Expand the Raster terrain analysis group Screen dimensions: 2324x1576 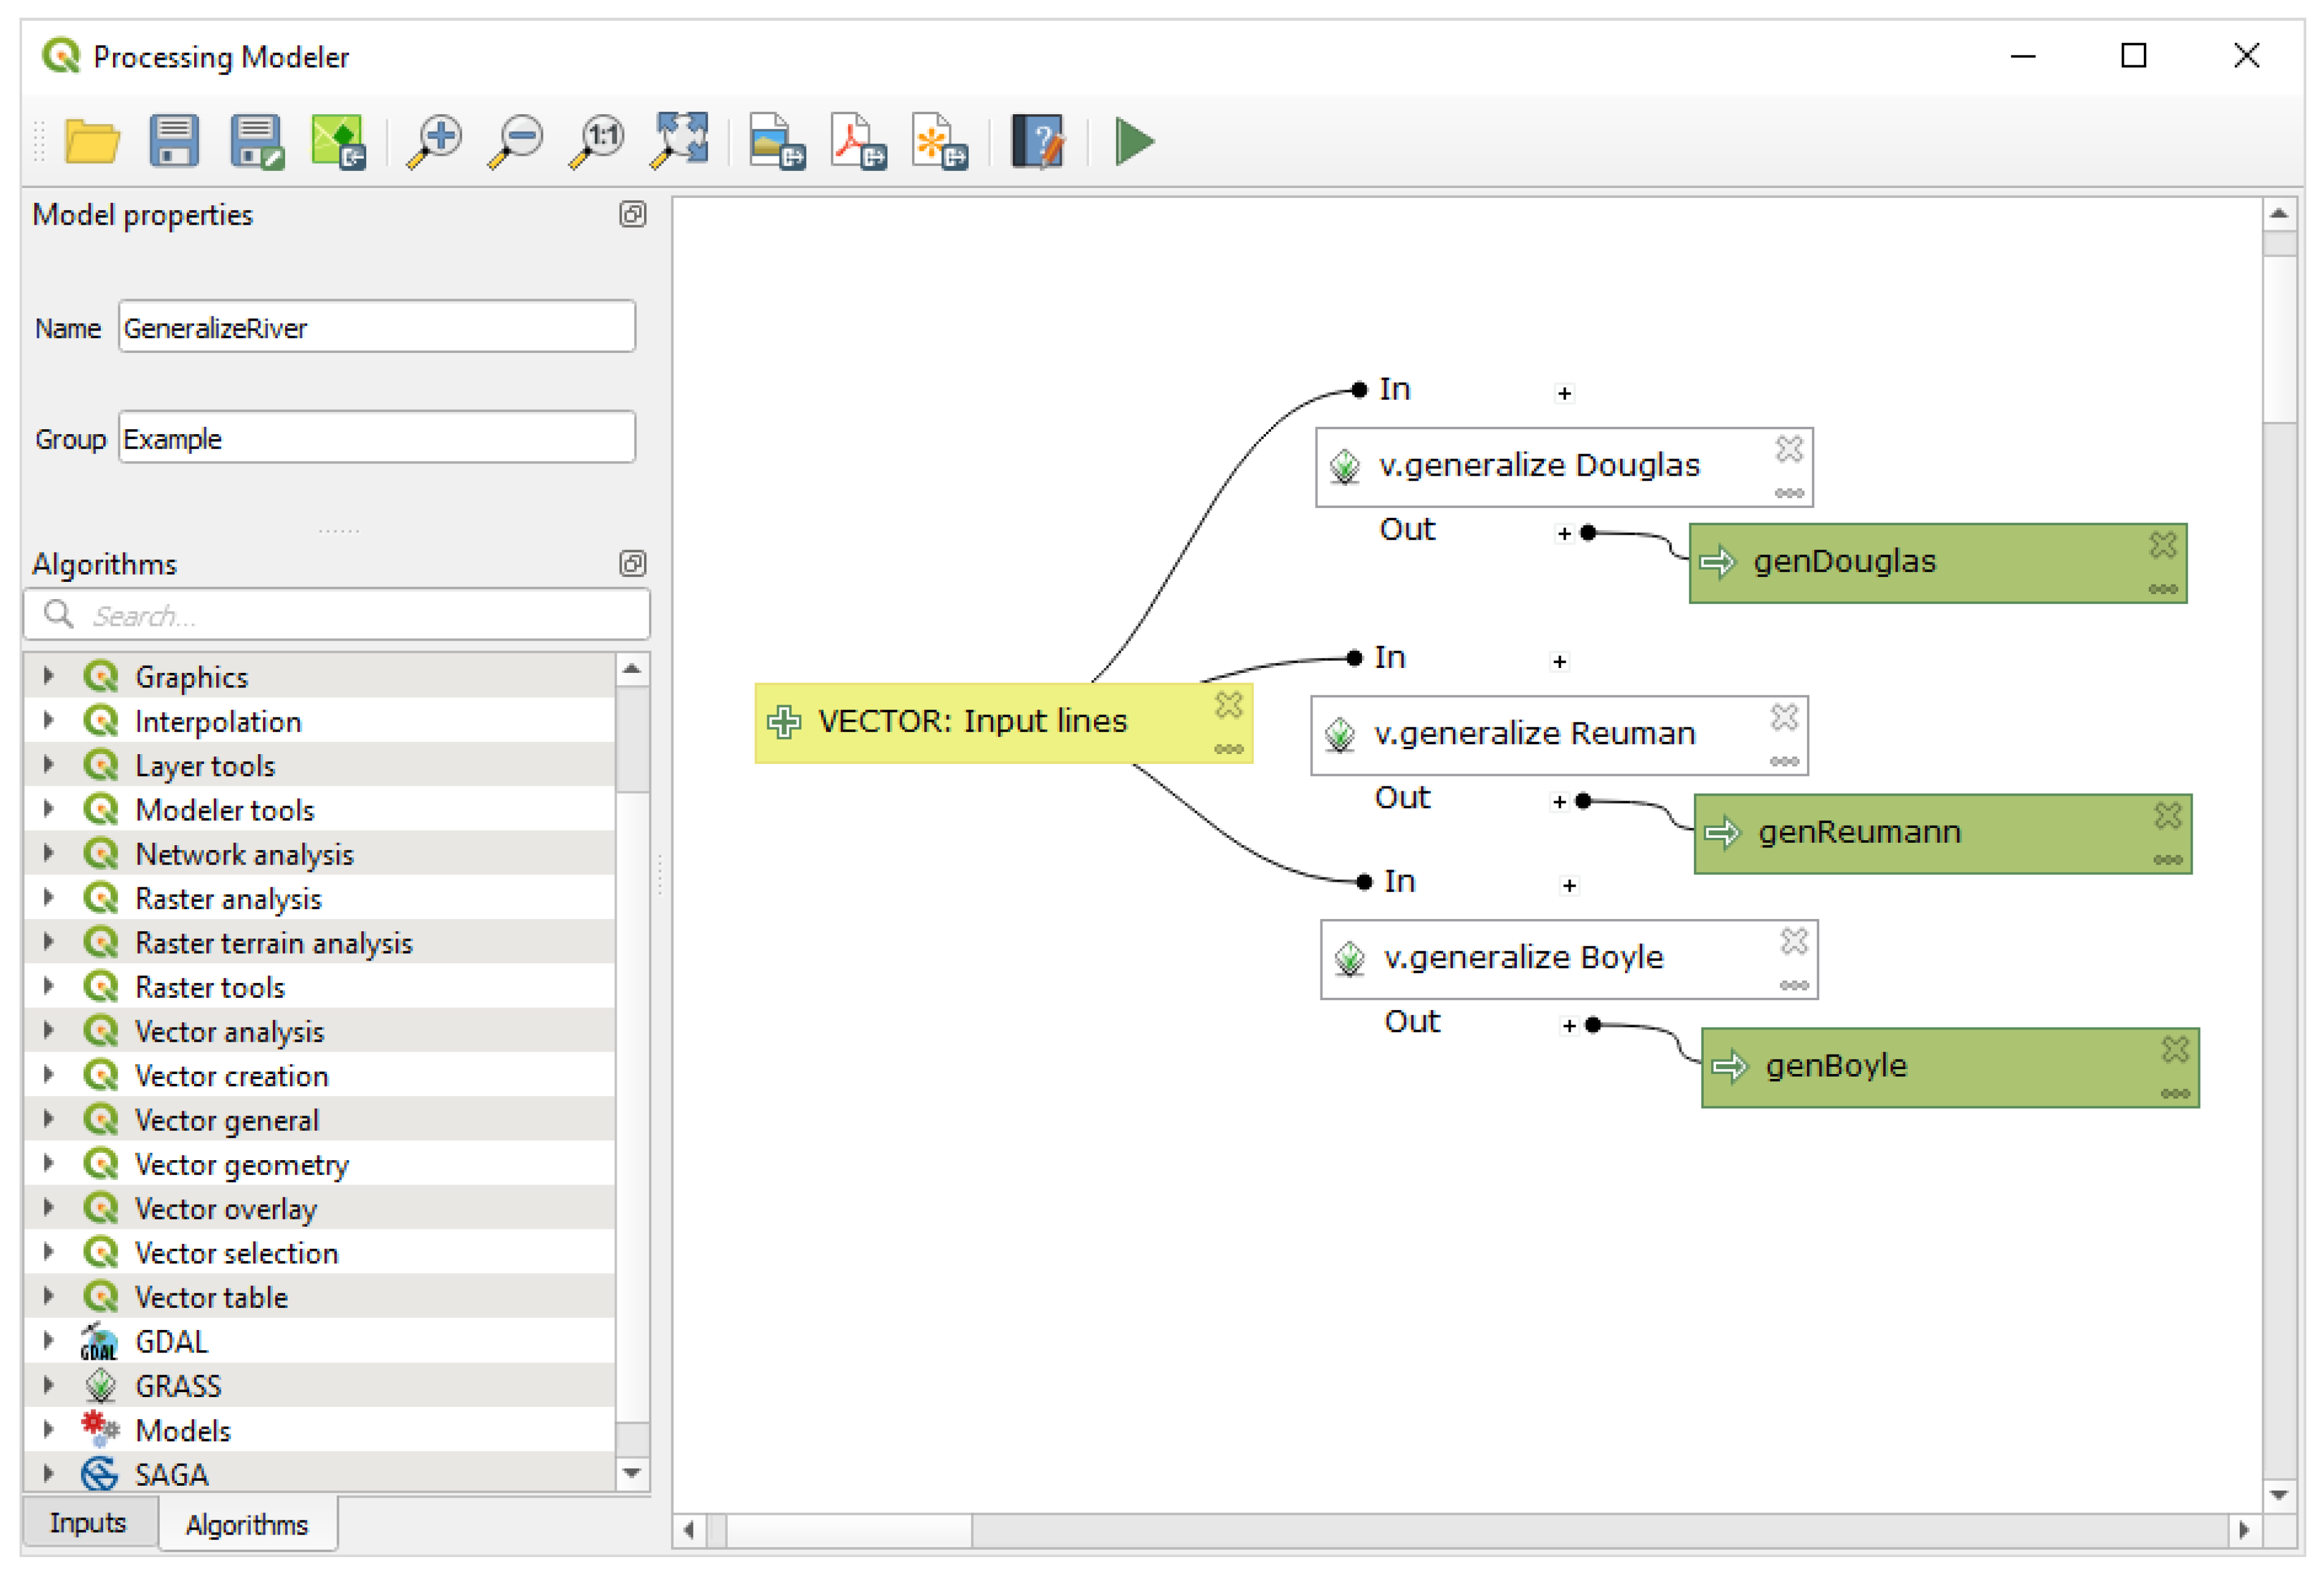[x=48, y=942]
